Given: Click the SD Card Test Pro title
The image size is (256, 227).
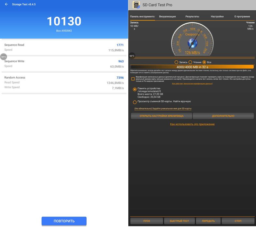Looking at the screenshot, I should coord(157,5).
